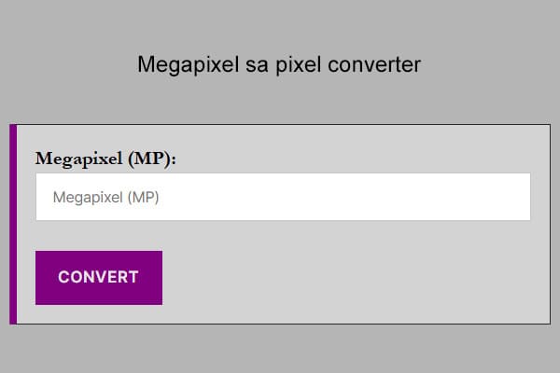
Task: Click the word "converter" in the page title
Action: (371, 64)
